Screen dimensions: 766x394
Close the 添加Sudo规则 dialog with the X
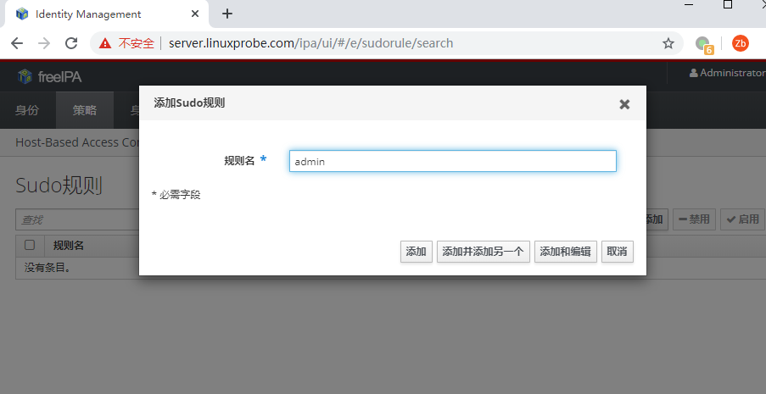click(x=624, y=104)
